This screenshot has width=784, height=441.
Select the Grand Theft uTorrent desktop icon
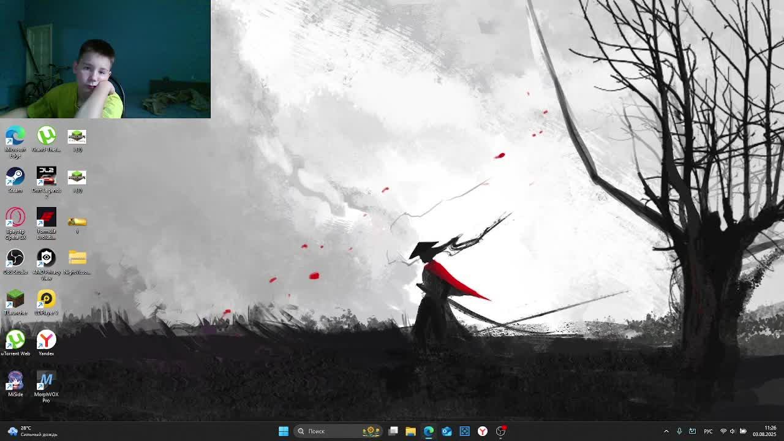click(46, 139)
